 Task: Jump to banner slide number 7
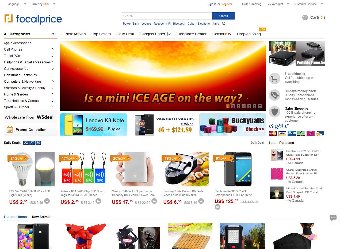pyautogui.click(x=260, y=106)
